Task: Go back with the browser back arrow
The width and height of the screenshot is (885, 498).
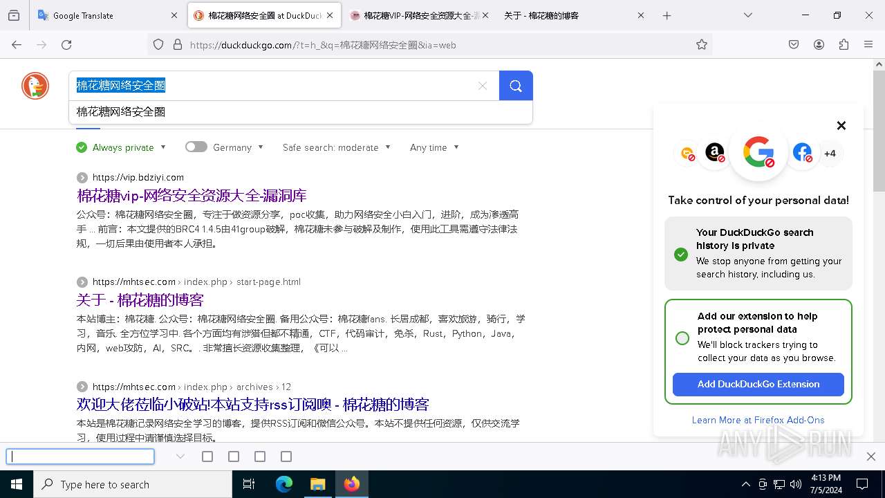Action: pyautogui.click(x=17, y=44)
